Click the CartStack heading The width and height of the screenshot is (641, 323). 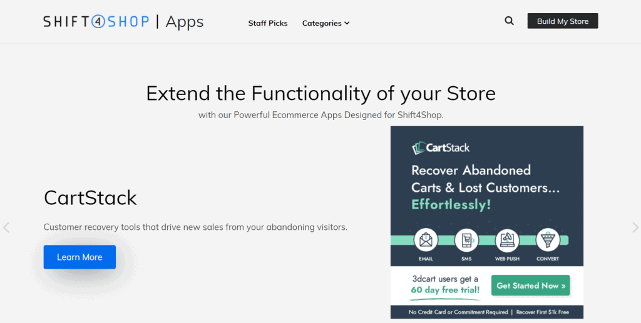[x=90, y=198]
